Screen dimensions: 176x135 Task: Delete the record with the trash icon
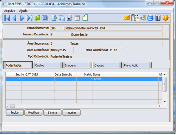[77, 18]
